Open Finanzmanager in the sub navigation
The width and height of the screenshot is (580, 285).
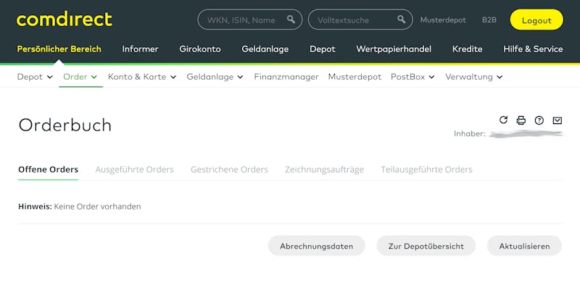point(286,77)
